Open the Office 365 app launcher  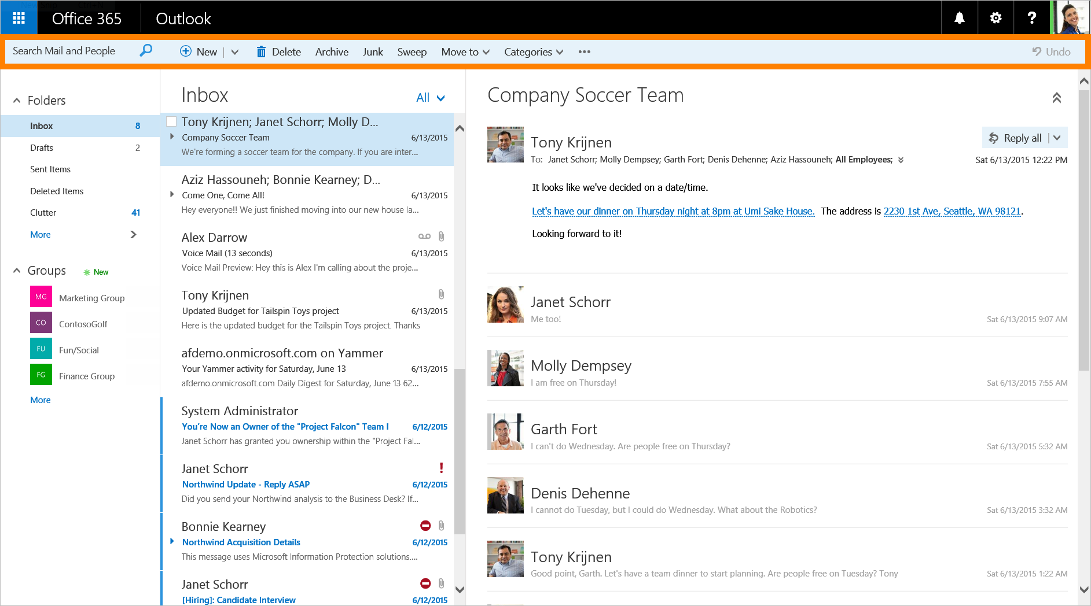pyautogui.click(x=18, y=17)
